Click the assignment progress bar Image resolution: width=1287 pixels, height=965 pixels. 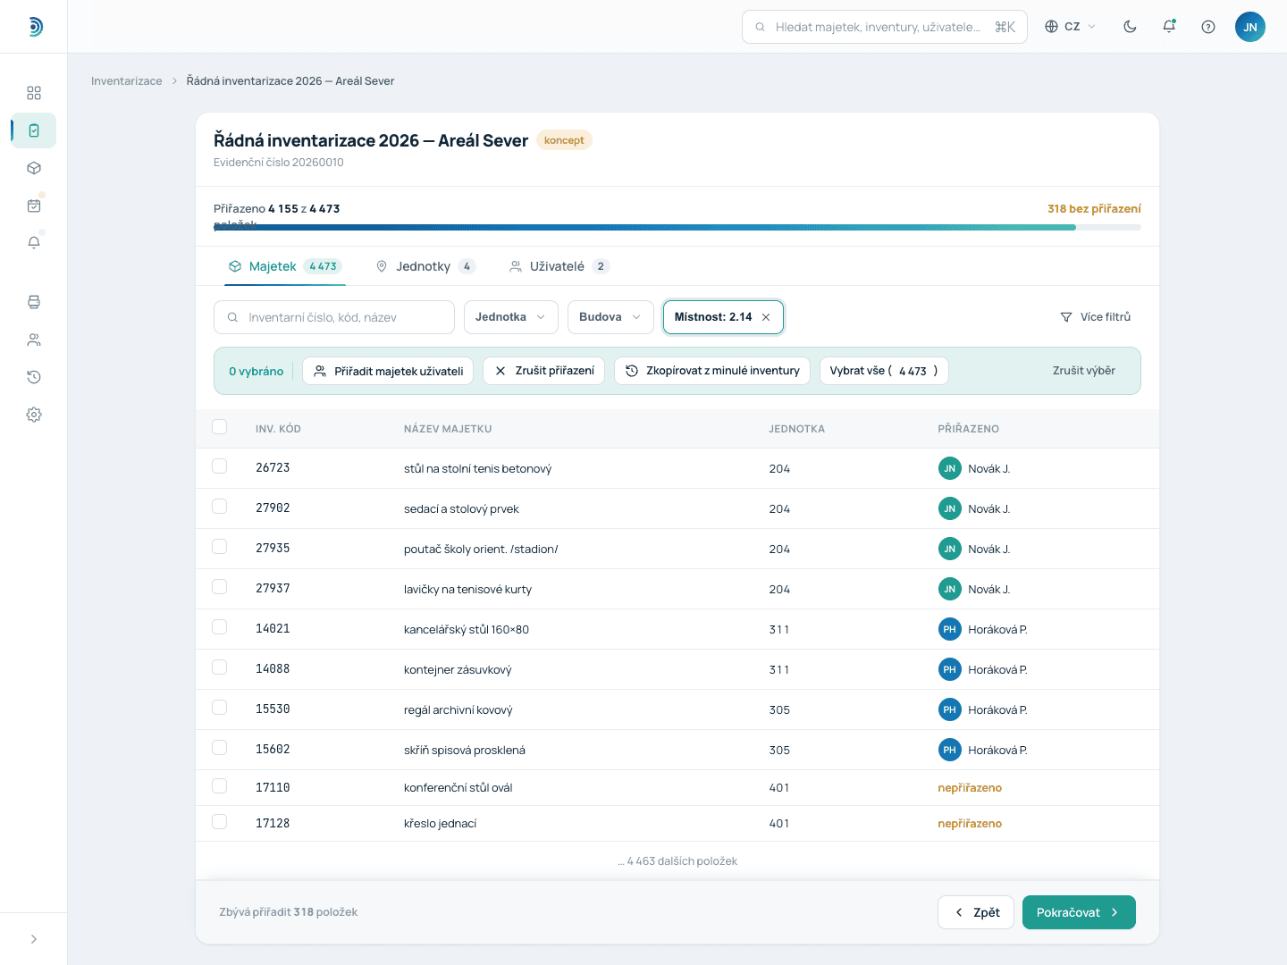click(677, 228)
